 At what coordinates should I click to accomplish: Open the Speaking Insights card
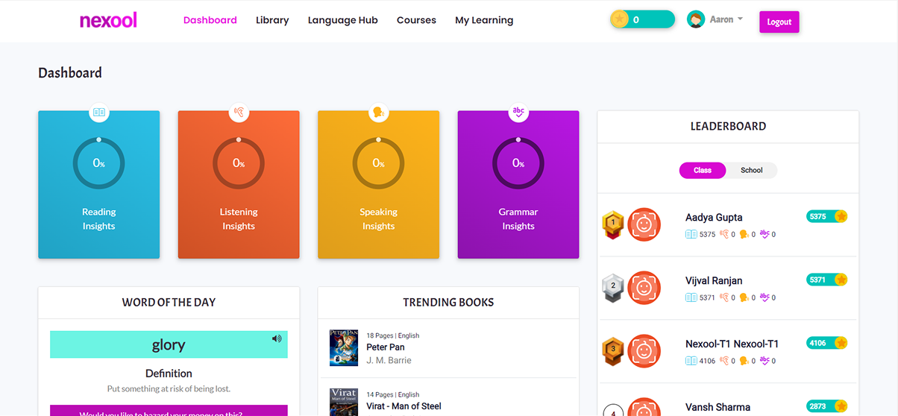tap(378, 185)
